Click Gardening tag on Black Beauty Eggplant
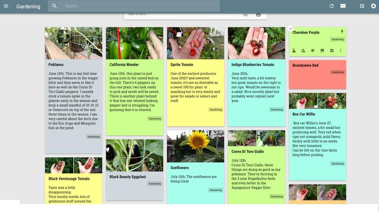The image size is (379, 211). (x=155, y=184)
